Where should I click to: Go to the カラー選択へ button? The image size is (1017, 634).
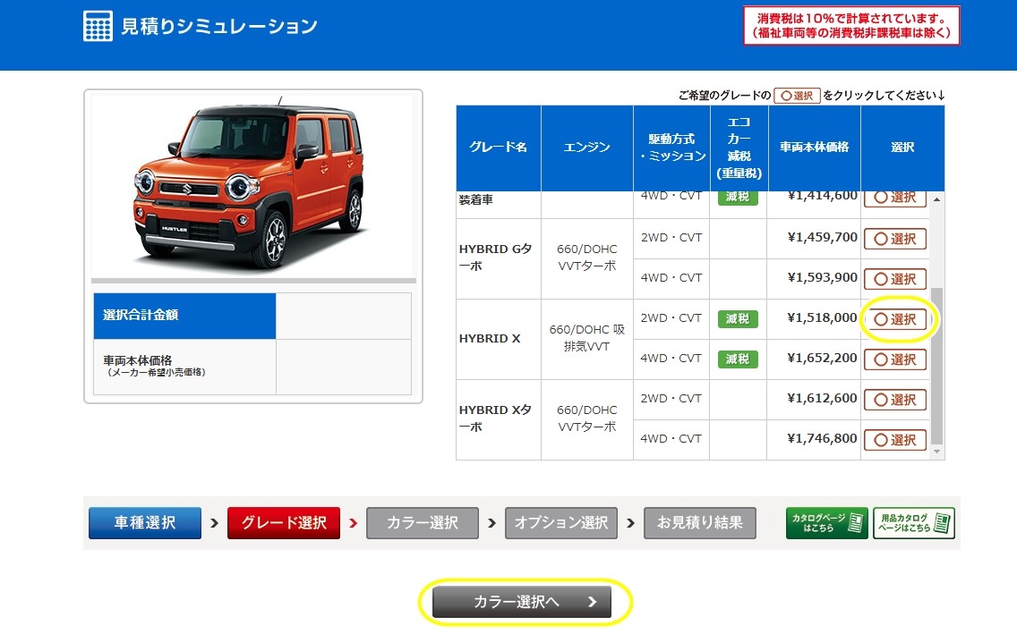[522, 602]
